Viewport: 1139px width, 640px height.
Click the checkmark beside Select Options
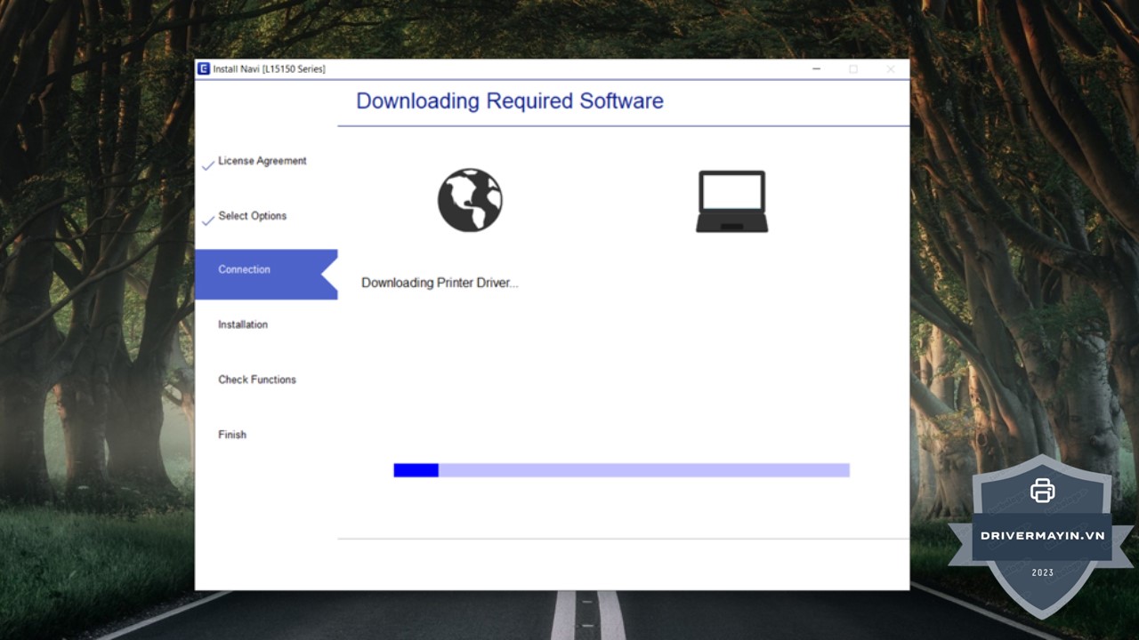(x=208, y=220)
